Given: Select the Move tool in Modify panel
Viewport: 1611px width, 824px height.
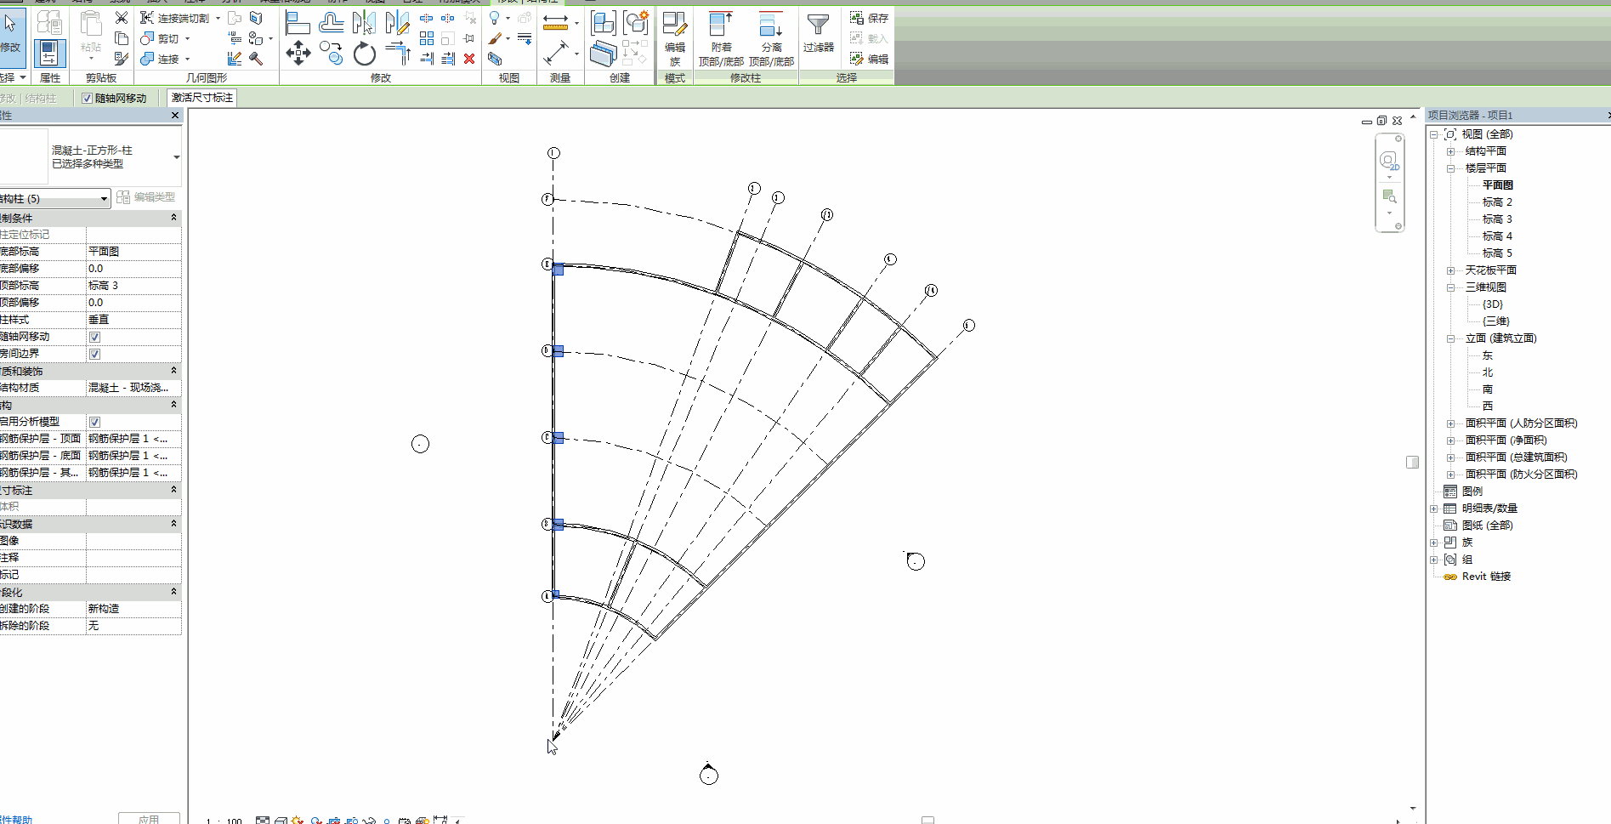Looking at the screenshot, I should (298, 54).
